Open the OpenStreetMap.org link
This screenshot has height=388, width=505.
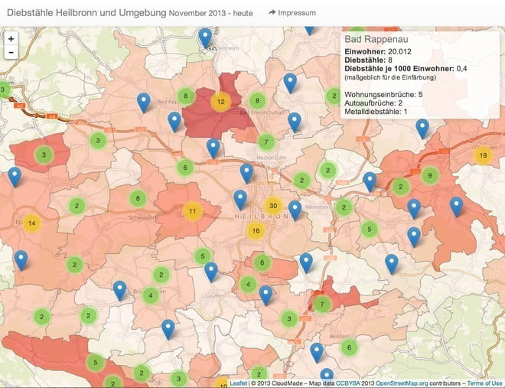tap(402, 383)
